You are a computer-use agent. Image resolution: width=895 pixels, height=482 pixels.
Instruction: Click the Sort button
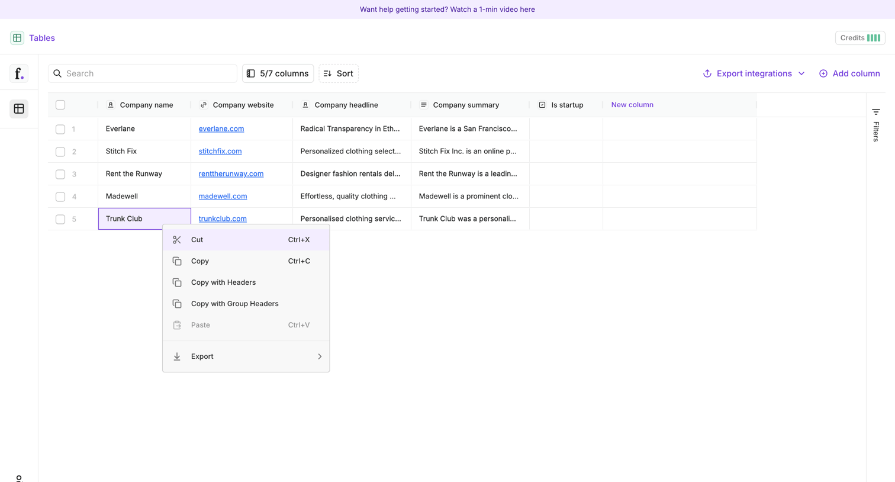[x=339, y=73]
